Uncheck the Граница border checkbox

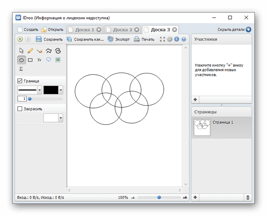click(20, 81)
